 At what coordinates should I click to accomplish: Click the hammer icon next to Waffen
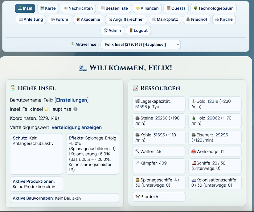tap(137, 152)
